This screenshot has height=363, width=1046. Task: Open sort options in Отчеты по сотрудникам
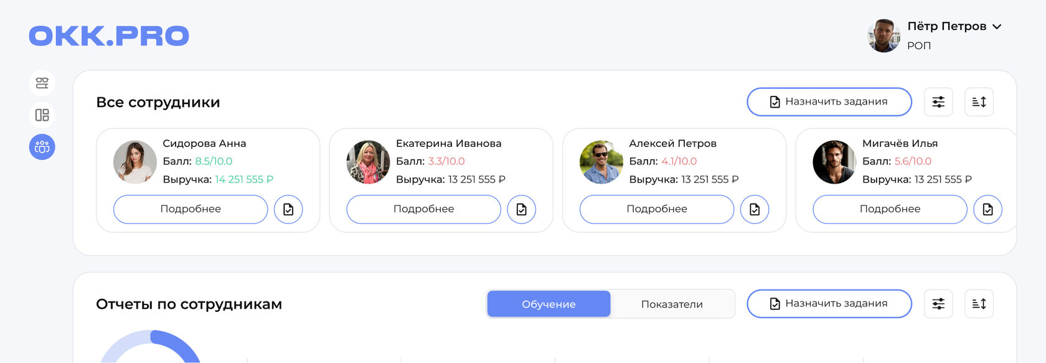(x=979, y=304)
